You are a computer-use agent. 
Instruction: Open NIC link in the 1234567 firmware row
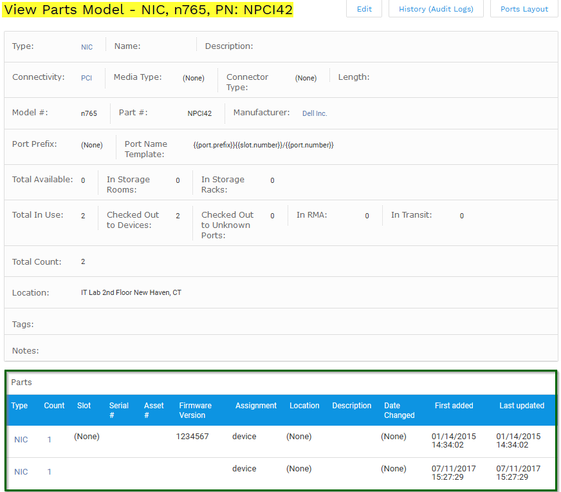click(x=21, y=440)
